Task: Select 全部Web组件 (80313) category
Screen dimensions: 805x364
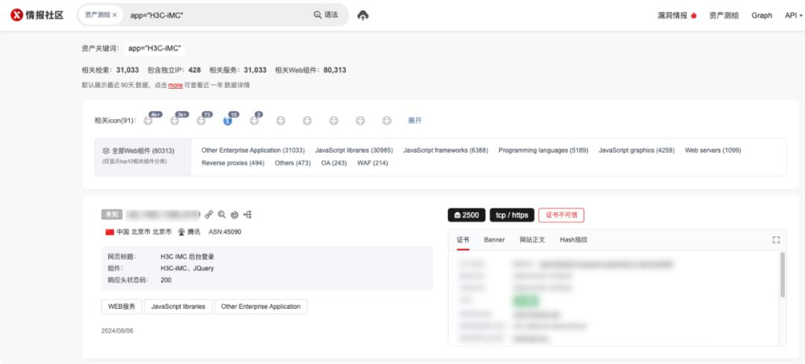Action: point(142,157)
